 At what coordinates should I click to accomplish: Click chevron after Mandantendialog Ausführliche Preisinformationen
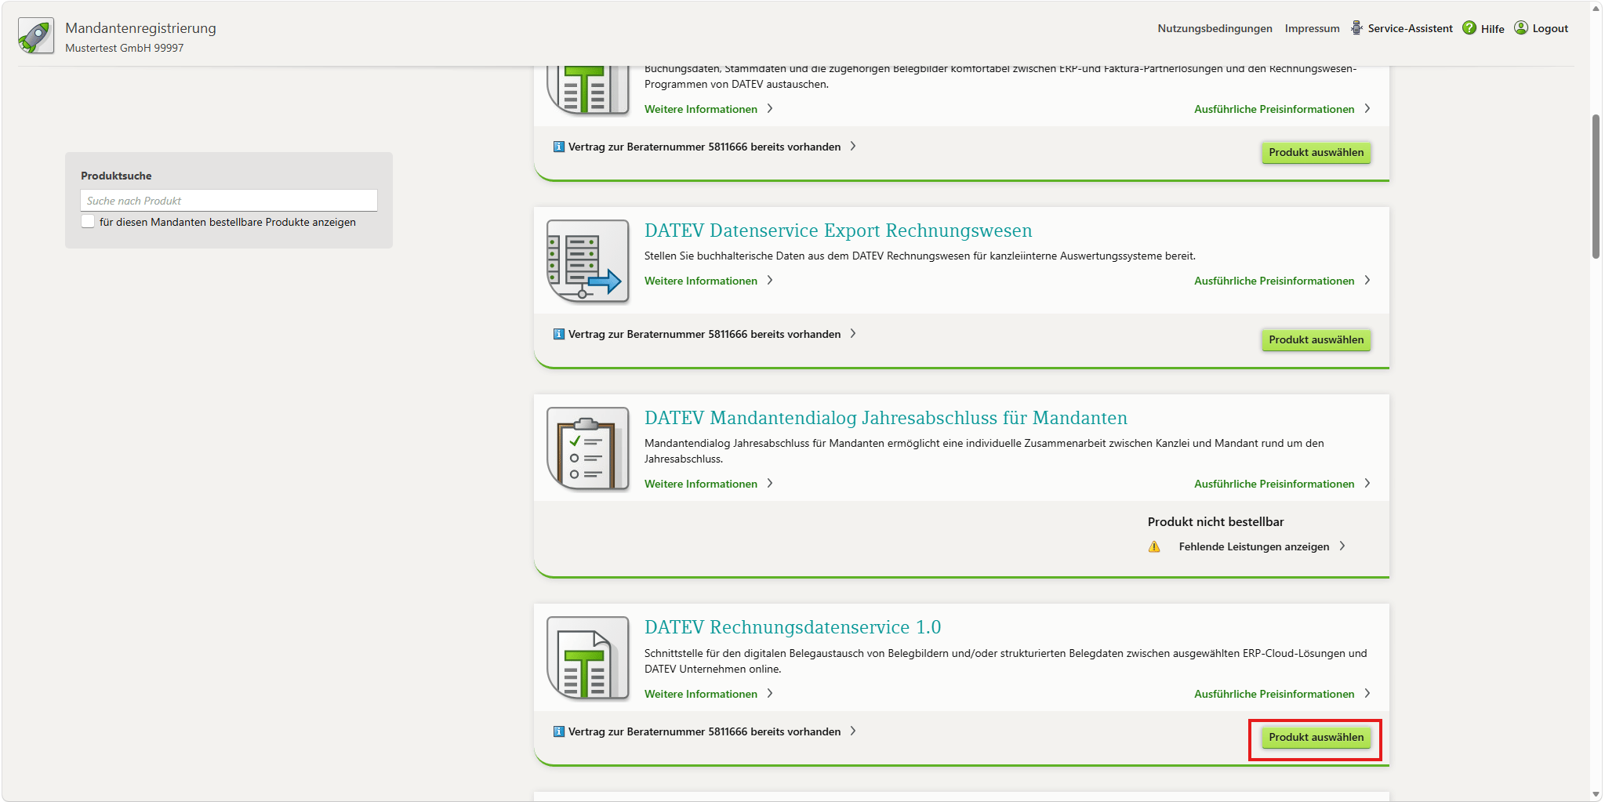point(1367,483)
